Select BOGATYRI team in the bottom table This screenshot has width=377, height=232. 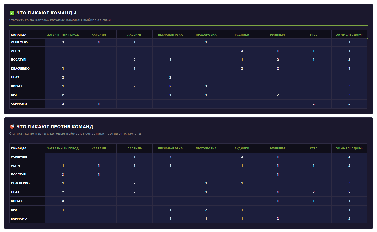(x=18, y=174)
